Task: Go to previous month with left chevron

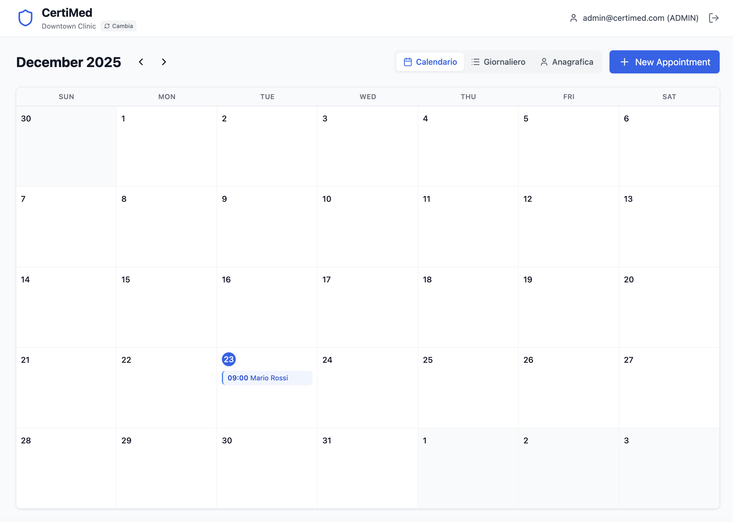Action: tap(141, 62)
